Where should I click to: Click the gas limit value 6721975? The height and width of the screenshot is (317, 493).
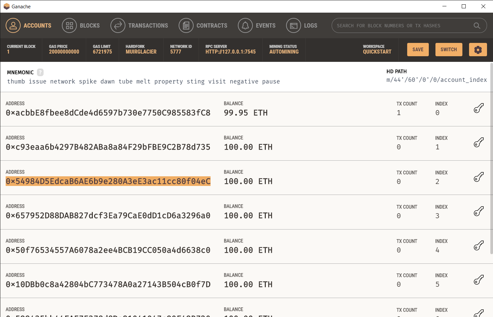coord(102,52)
